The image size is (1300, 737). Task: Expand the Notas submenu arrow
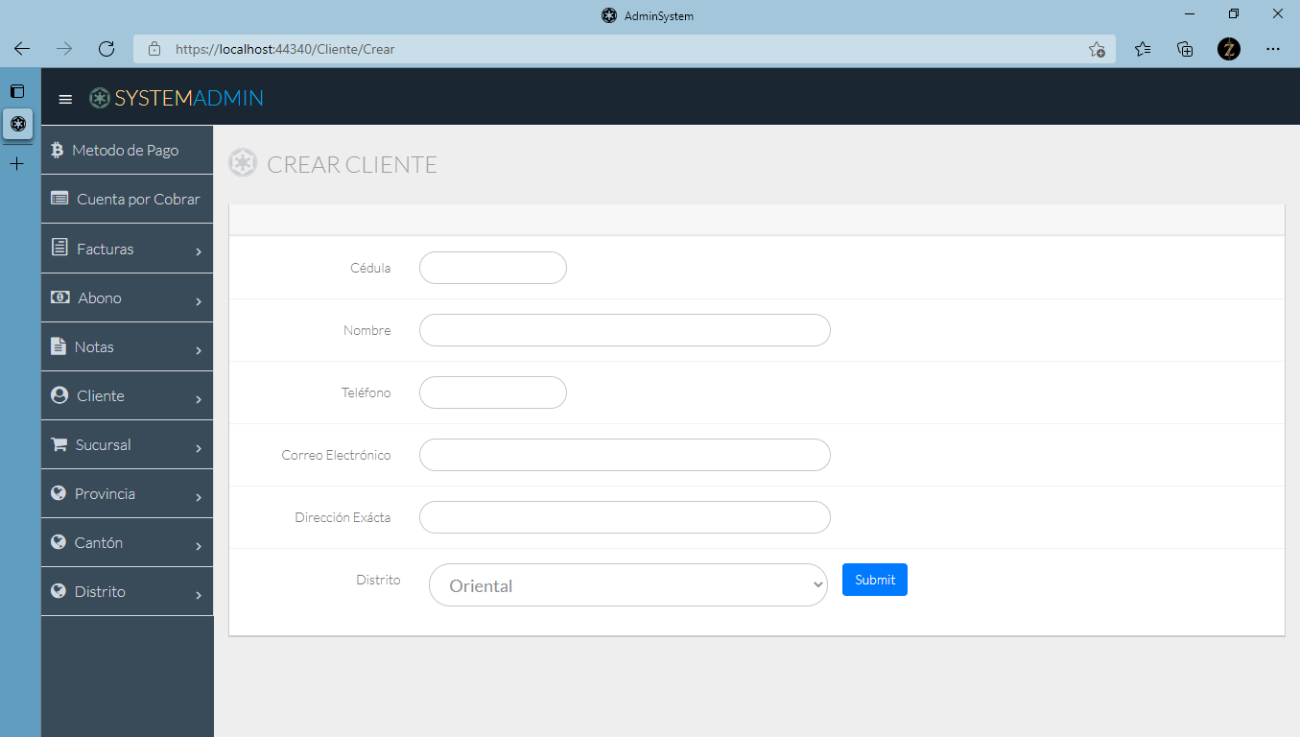(x=199, y=350)
